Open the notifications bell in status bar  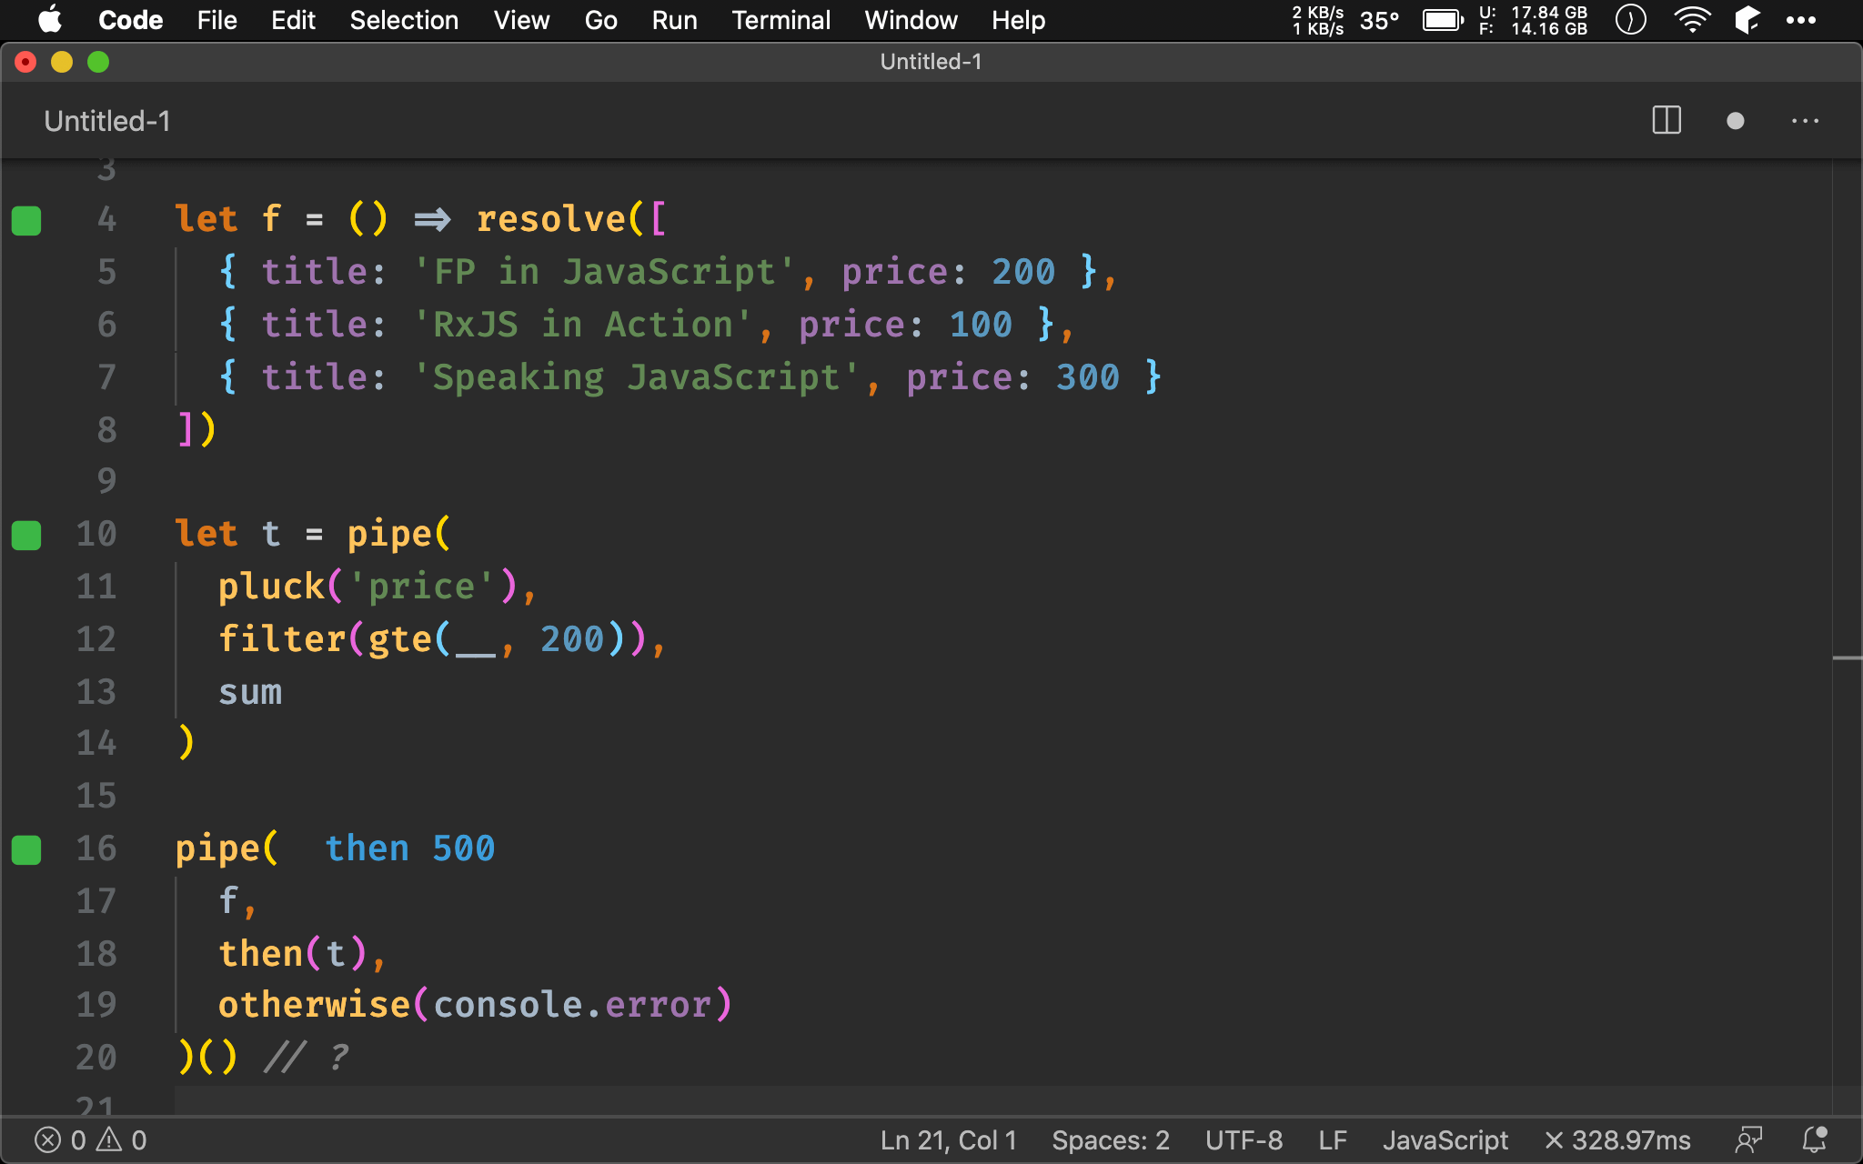coord(1815,1139)
